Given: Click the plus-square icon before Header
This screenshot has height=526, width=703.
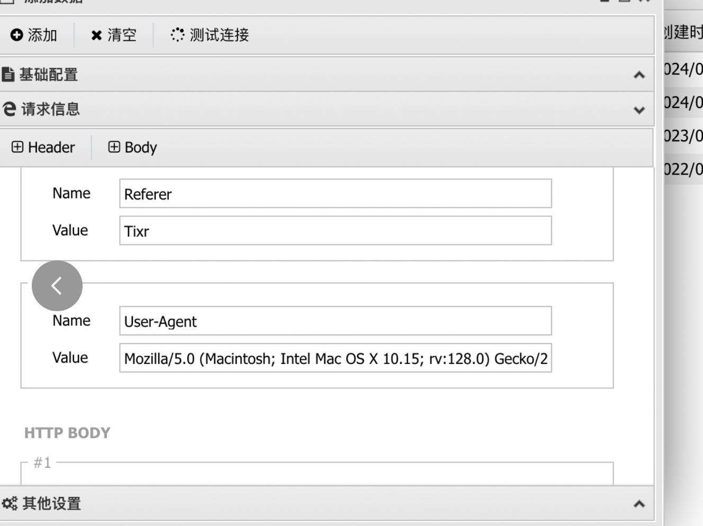Looking at the screenshot, I should point(17,147).
